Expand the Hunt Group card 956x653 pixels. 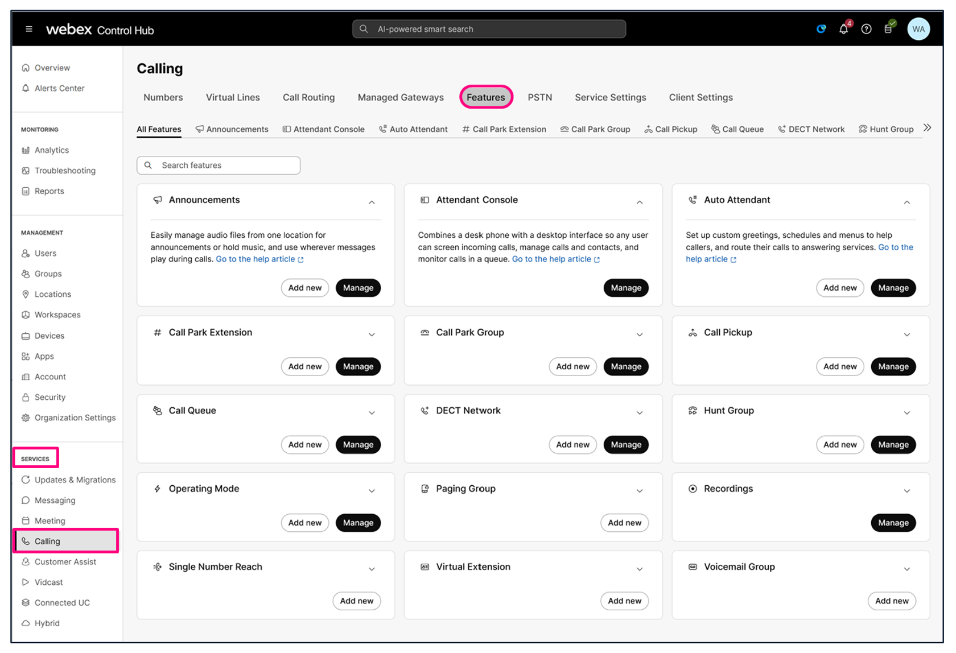tap(907, 412)
